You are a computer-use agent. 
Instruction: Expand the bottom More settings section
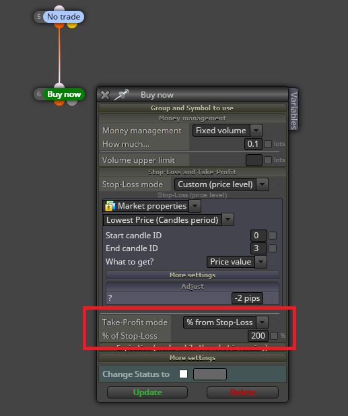pos(193,358)
